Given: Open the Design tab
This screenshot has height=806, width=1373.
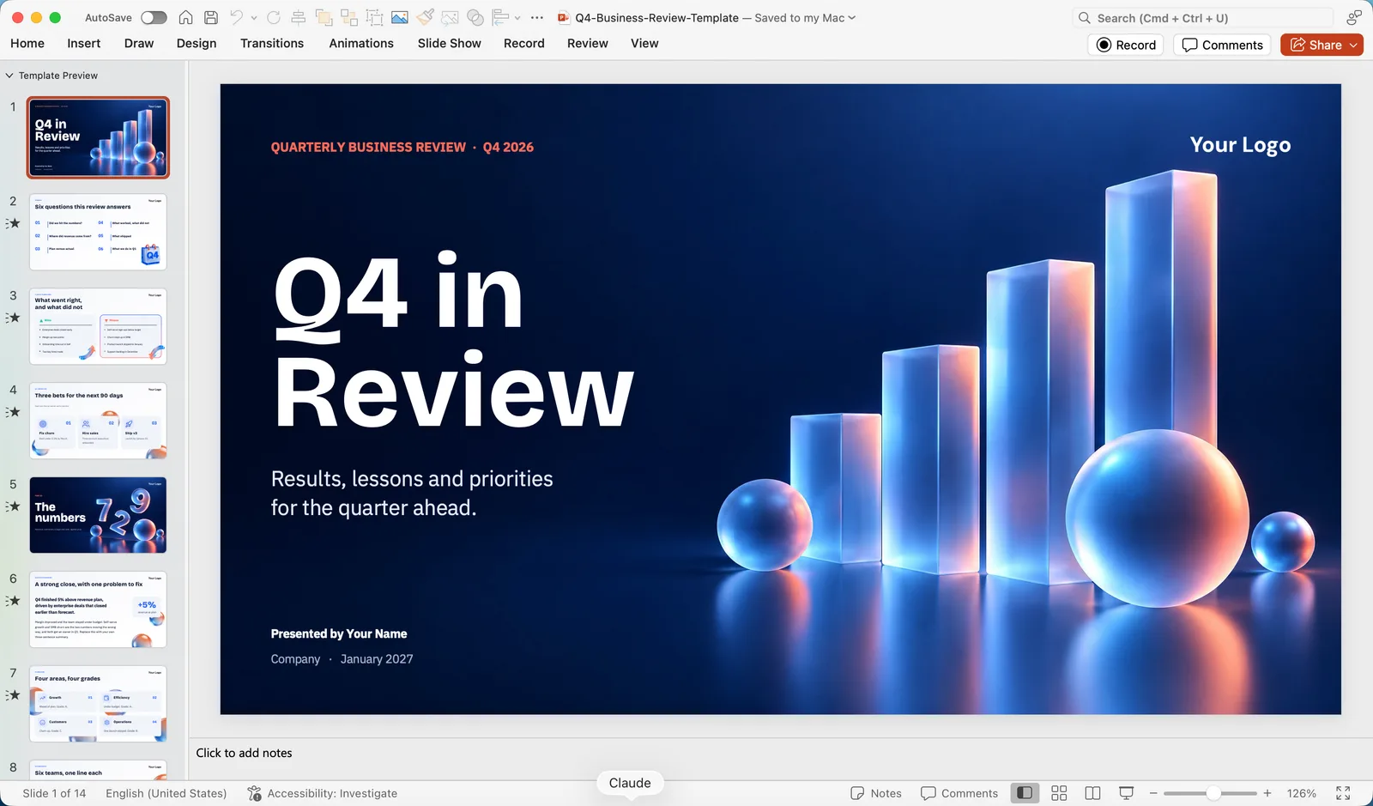Looking at the screenshot, I should (x=197, y=43).
